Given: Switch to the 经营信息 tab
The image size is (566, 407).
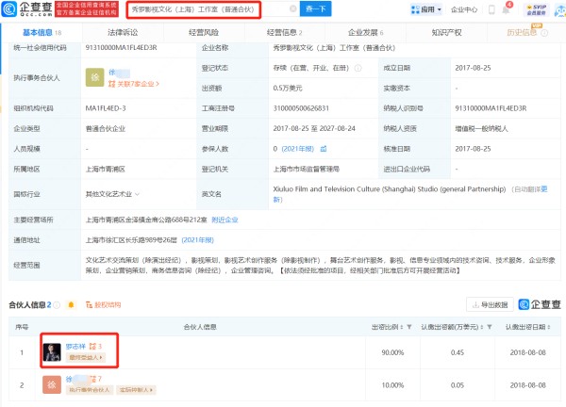Looking at the screenshot, I should pyautogui.click(x=285, y=33).
